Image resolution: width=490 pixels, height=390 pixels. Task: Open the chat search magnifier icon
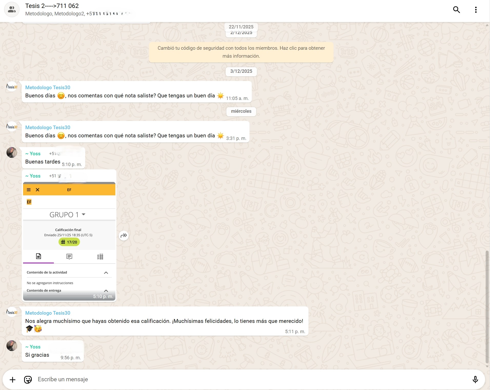point(456,10)
